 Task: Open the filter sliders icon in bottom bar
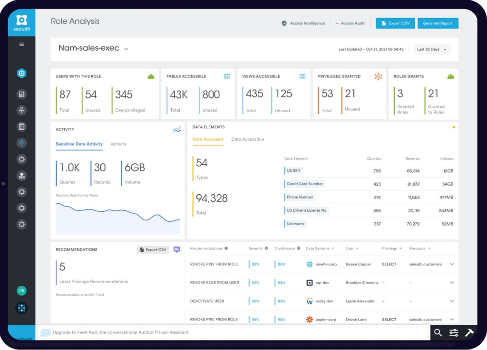pyautogui.click(x=454, y=332)
